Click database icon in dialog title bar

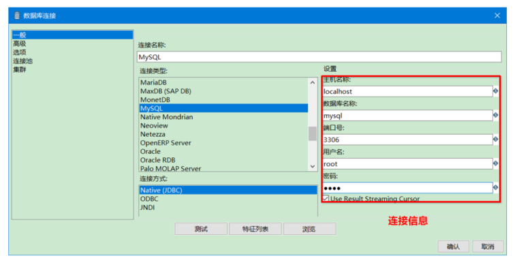click(17, 16)
